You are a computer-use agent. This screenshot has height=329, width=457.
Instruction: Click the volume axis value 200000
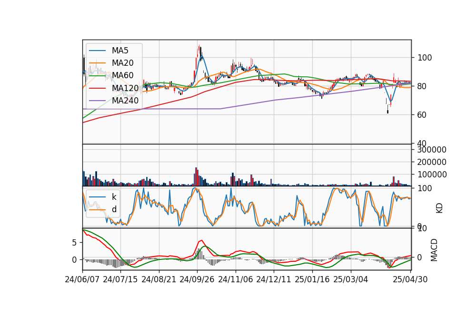click(x=432, y=162)
